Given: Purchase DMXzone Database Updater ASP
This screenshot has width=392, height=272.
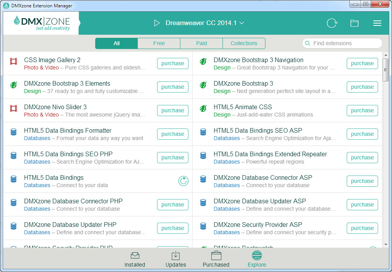Looking at the screenshot, I should tap(362, 205).
